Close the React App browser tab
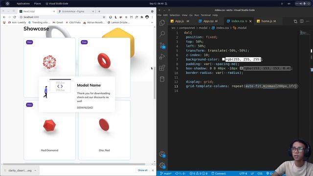313x176 pixels. [54, 11]
